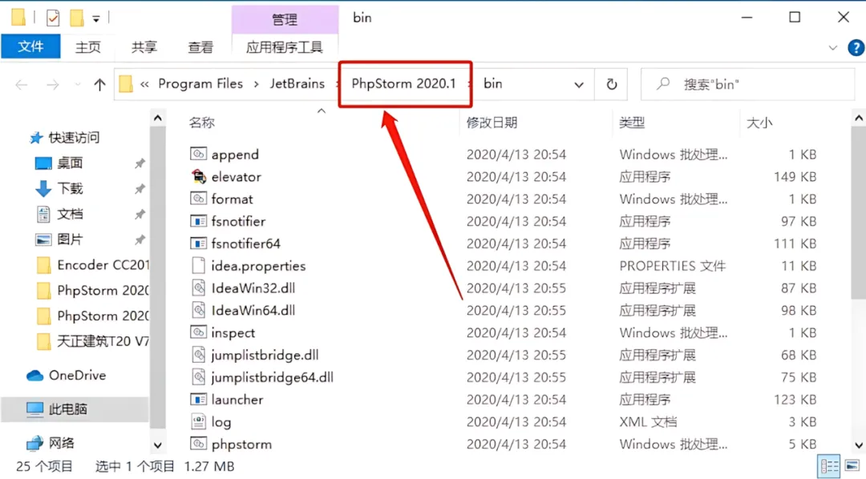Select the idea.properties file icon
Viewport: 866px width, 479px height.
click(x=198, y=265)
